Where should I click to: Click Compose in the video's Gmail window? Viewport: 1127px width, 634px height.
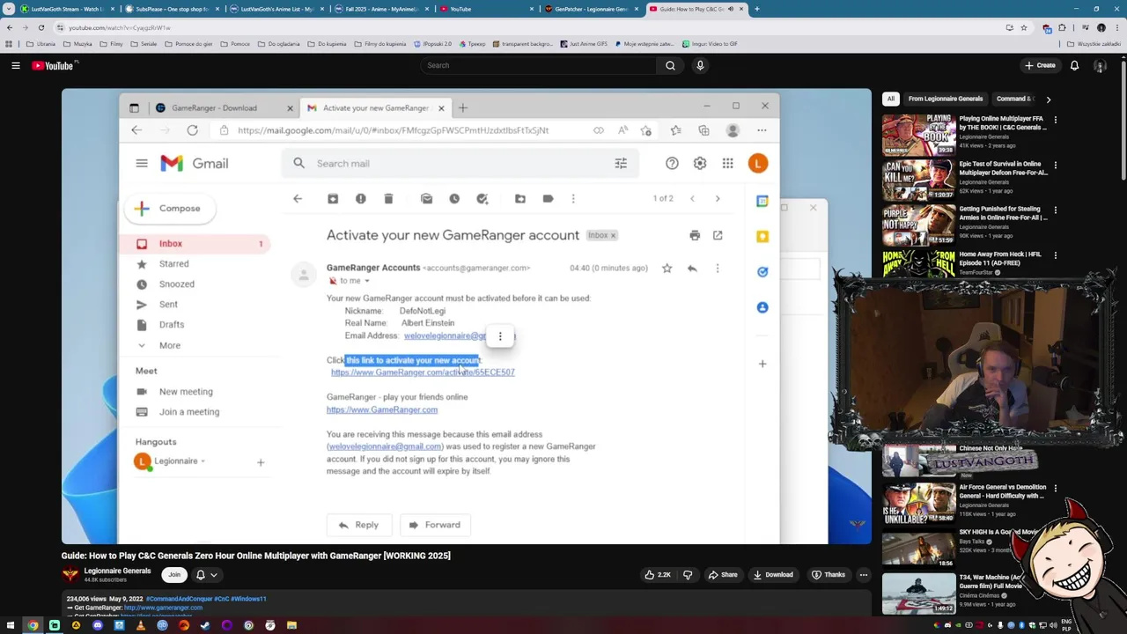pos(168,209)
